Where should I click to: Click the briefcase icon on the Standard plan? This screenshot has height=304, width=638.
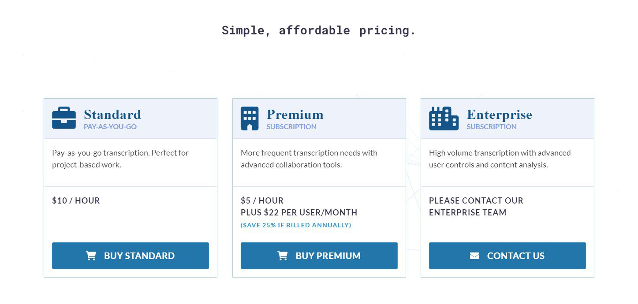coord(63,118)
